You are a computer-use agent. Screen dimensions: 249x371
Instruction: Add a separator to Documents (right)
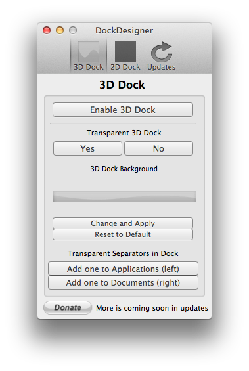pyautogui.click(x=123, y=282)
